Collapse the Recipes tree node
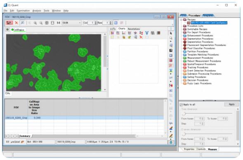243x160 pixels. click(x=181, y=20)
